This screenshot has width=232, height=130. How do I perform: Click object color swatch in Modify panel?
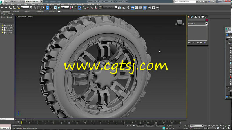[207, 20]
